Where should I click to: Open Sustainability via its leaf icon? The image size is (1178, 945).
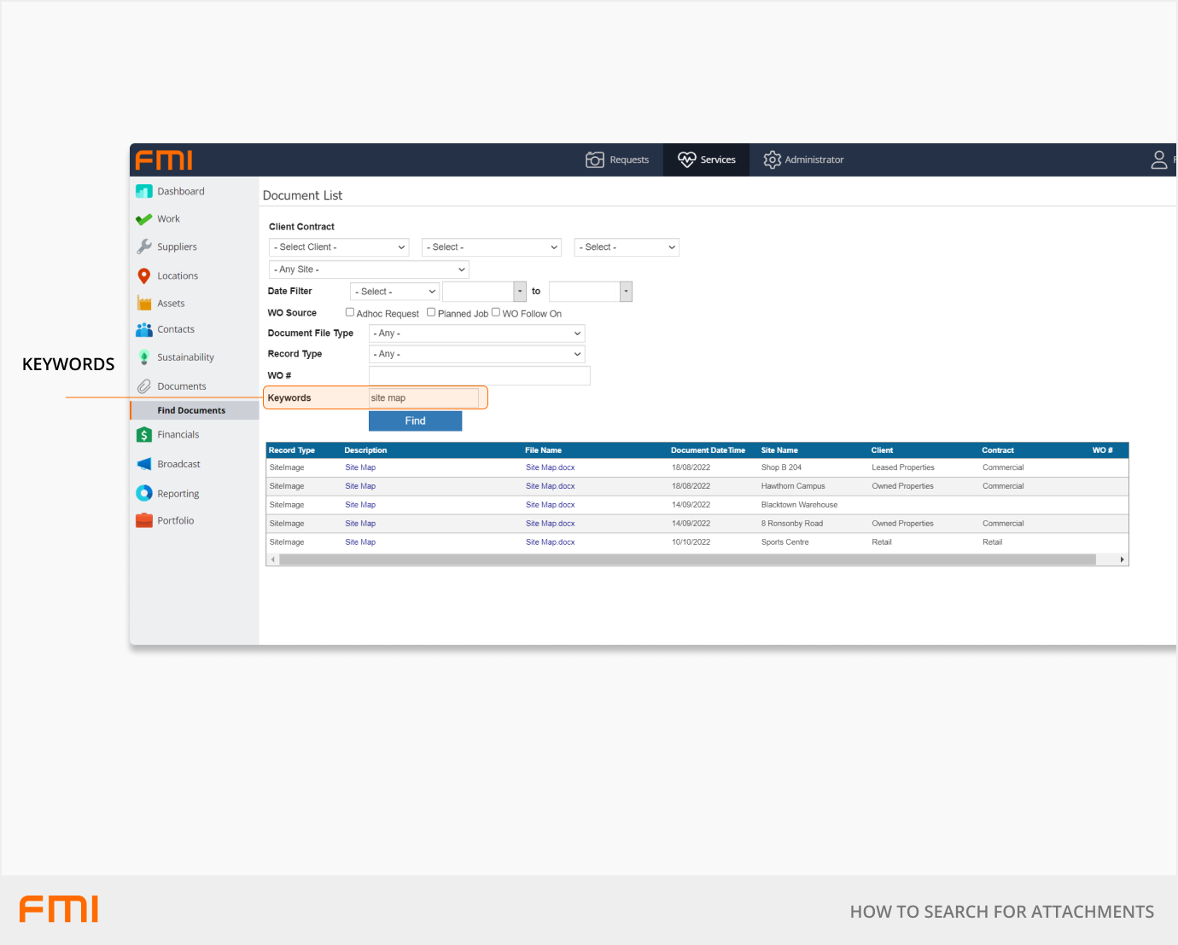143,357
